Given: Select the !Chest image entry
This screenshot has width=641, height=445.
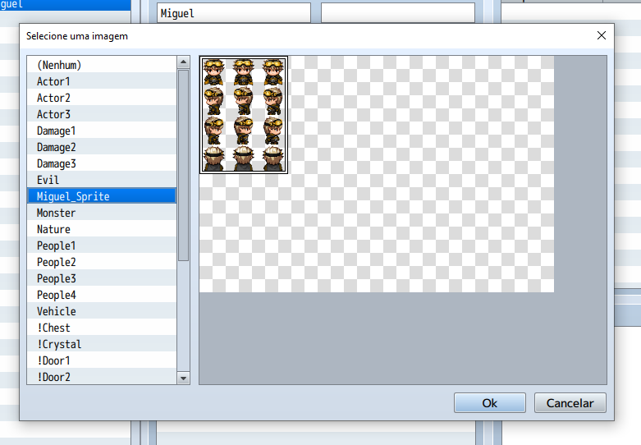Looking at the screenshot, I should click(x=101, y=328).
